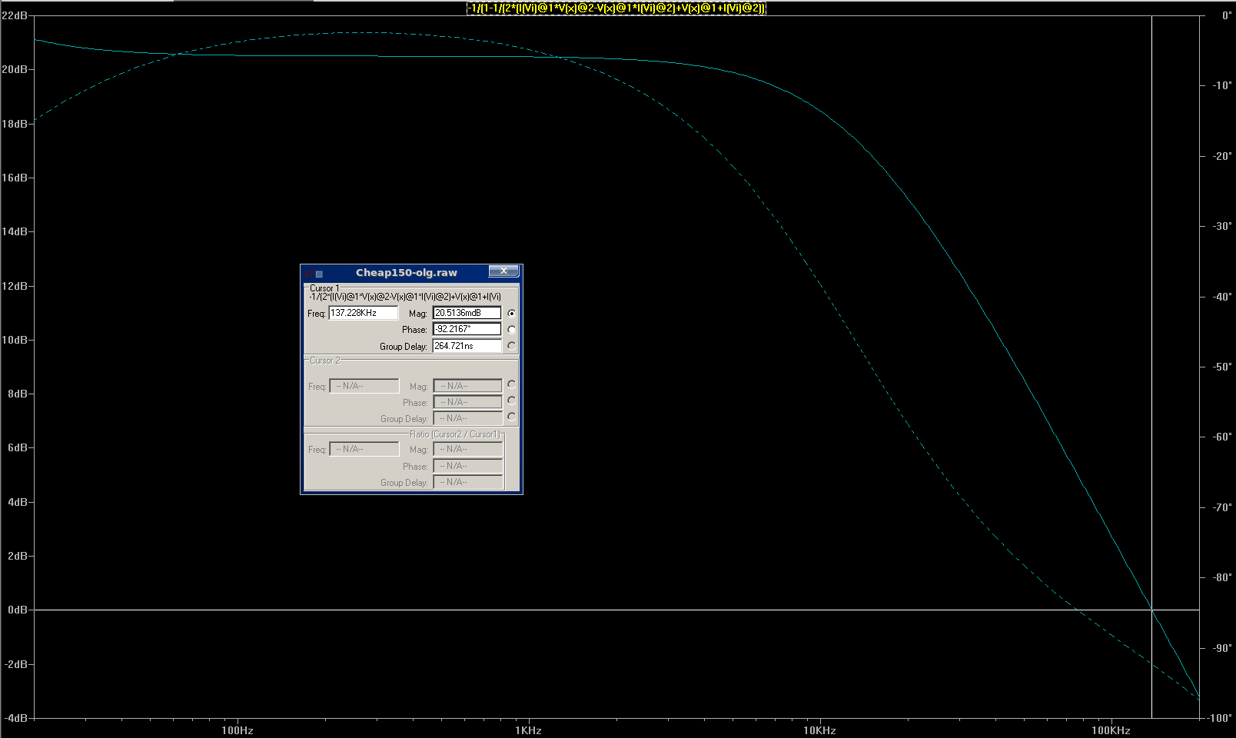The width and height of the screenshot is (1236, 738).
Task: Click the Cursor 2 Freq N/A field
Action: [x=364, y=386]
